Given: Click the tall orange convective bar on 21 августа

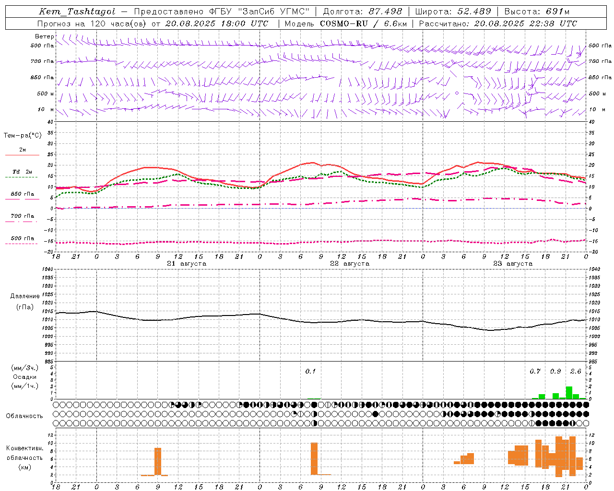Looking at the screenshot, I should [x=158, y=462].
